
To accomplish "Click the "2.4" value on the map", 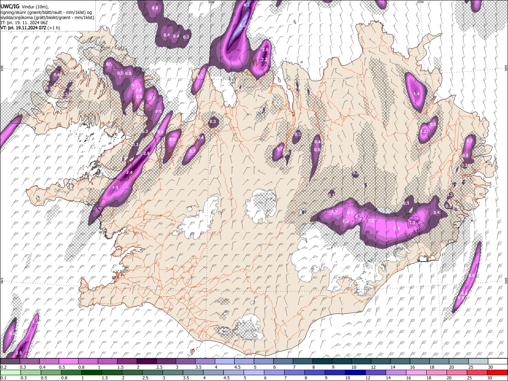I will click(129, 173).
